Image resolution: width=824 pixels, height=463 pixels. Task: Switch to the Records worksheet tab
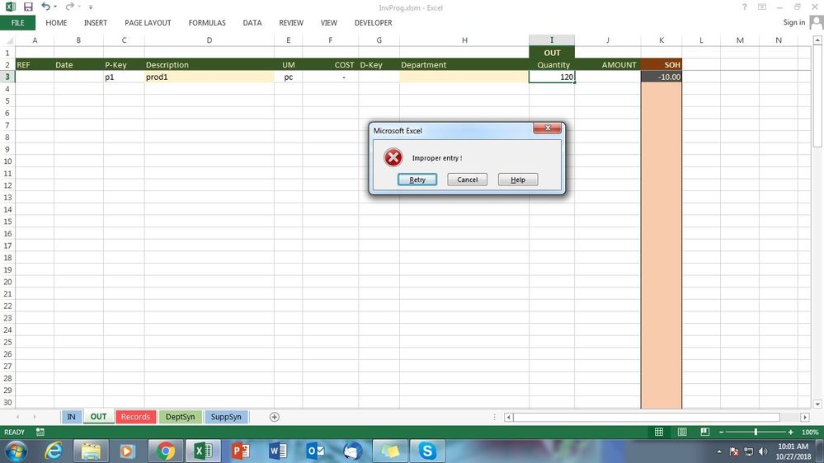(135, 417)
